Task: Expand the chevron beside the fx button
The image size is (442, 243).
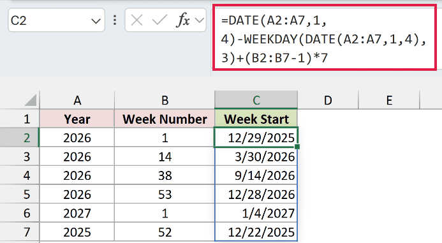Action: click(200, 20)
